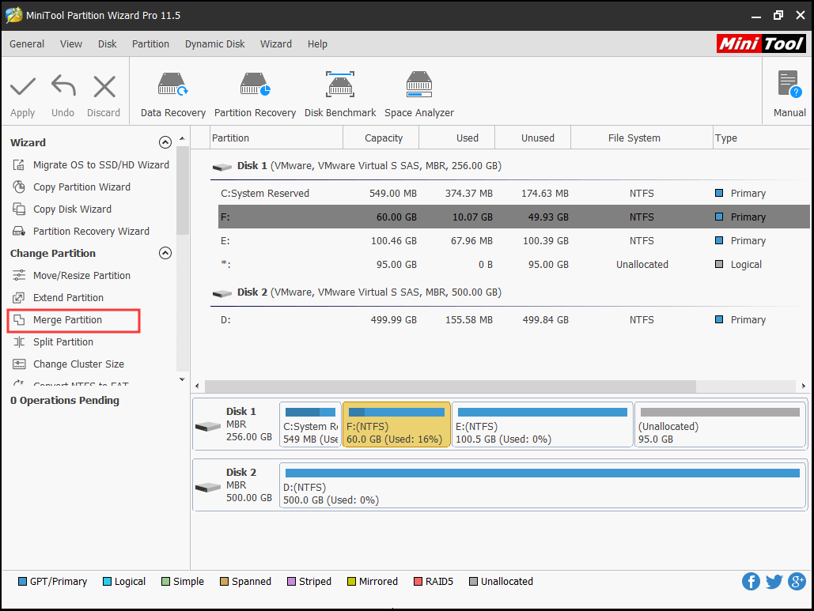Select the F: partition row
The height and width of the screenshot is (611, 814).
click(514, 217)
